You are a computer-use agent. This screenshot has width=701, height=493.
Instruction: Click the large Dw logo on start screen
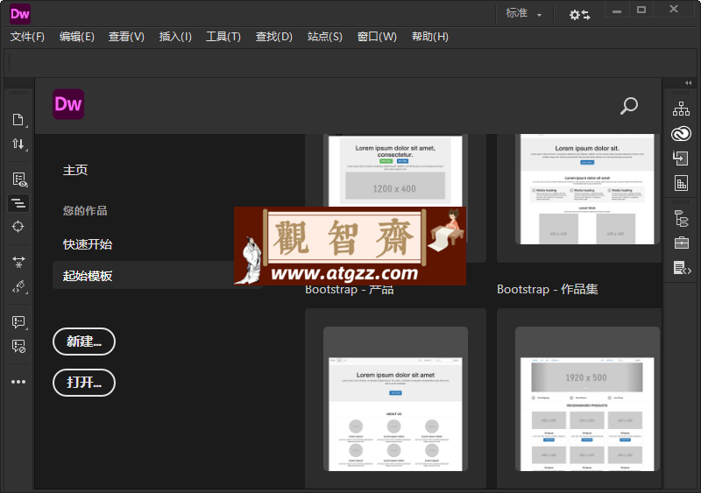[x=68, y=104]
